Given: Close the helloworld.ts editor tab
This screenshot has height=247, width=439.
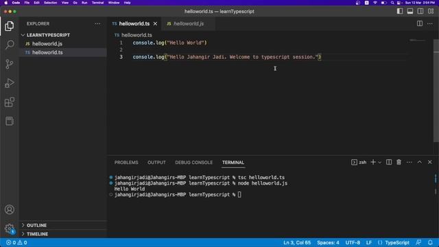Looking at the screenshot, I should 155,24.
